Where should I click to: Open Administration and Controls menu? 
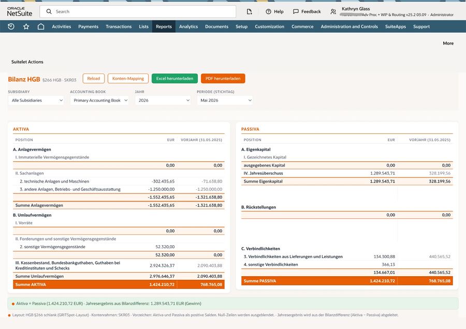(349, 26)
